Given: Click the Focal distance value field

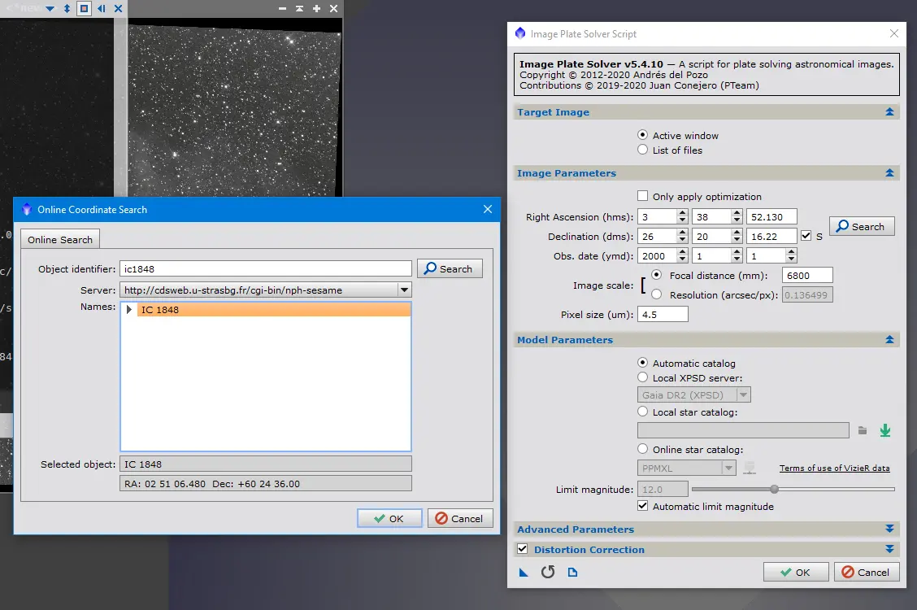Looking at the screenshot, I should [x=807, y=275].
